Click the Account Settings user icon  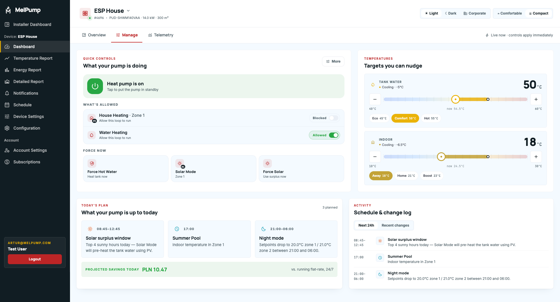click(7, 150)
